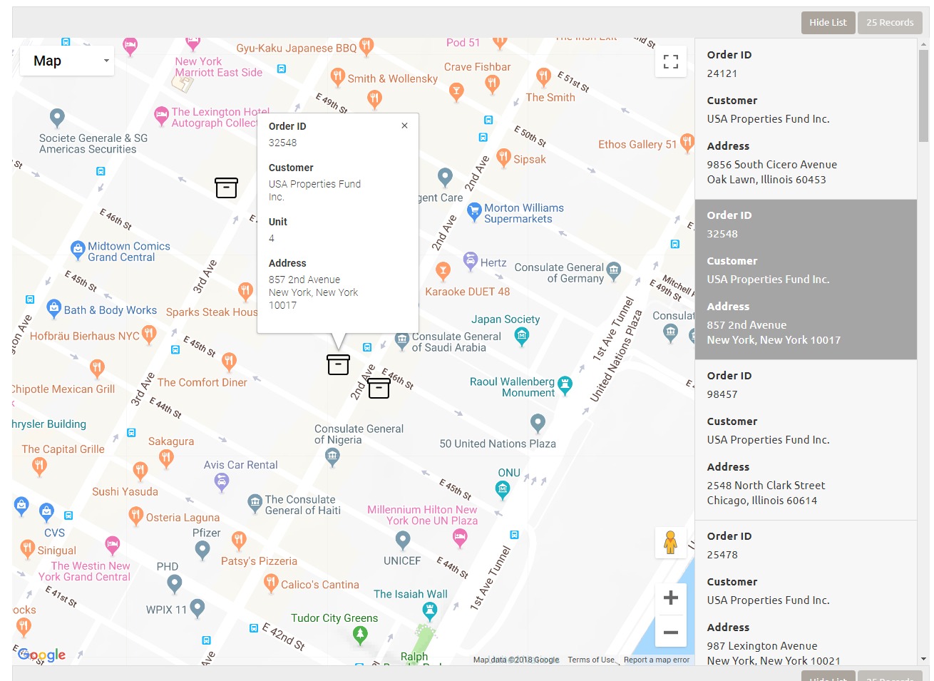Image resolution: width=934 pixels, height=681 pixels.
Task: Click WPIX 11 location pin
Action: (197, 608)
